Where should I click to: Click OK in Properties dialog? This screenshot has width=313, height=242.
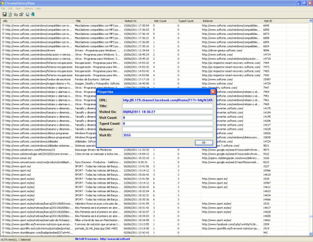tap(204, 143)
